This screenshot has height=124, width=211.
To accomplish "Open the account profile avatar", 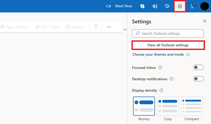I will [205, 6].
